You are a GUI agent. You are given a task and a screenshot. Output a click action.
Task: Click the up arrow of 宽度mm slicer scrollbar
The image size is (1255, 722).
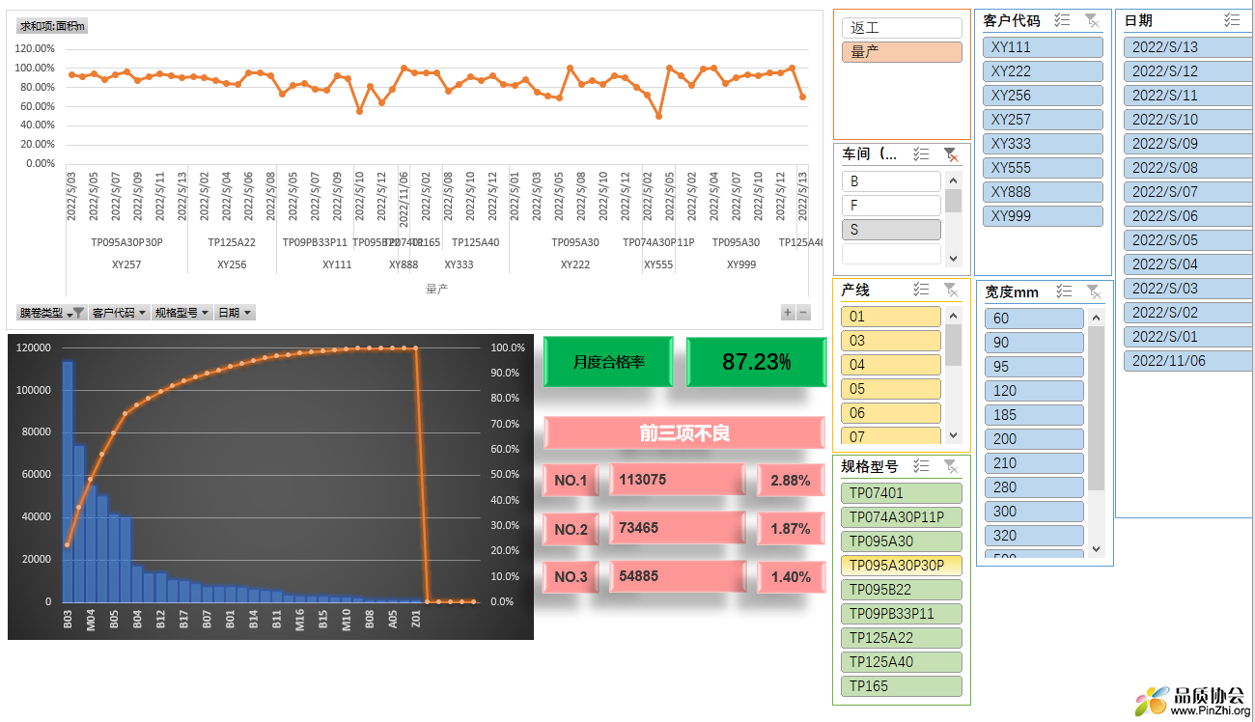[x=1096, y=317]
